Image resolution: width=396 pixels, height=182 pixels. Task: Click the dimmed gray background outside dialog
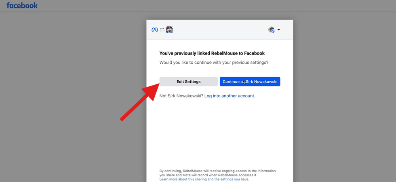coord(69,101)
